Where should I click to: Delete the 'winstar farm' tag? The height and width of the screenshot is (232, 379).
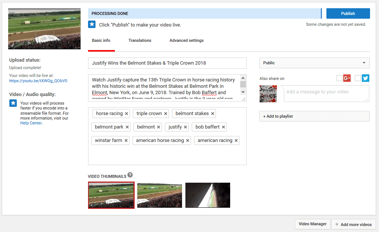(126, 140)
